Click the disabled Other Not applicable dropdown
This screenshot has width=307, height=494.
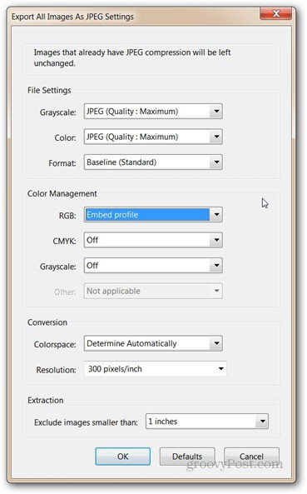[153, 291]
